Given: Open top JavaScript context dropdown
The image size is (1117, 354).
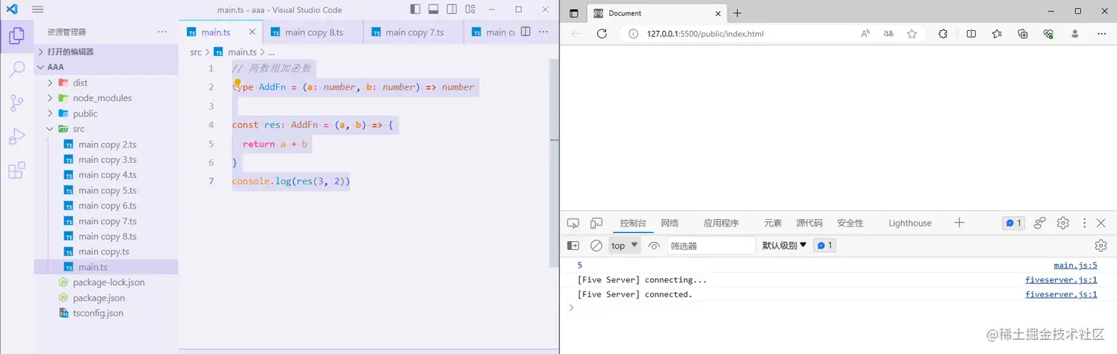Looking at the screenshot, I should 625,246.
